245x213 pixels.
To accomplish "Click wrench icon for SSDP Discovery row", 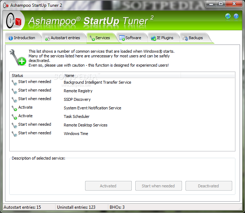I will click(x=14, y=99).
